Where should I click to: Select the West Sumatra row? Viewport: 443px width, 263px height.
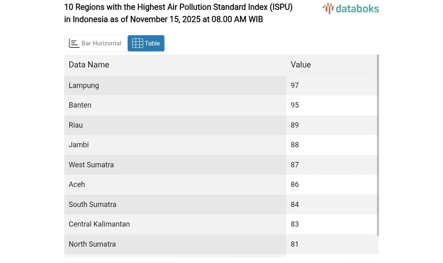[x=175, y=165]
